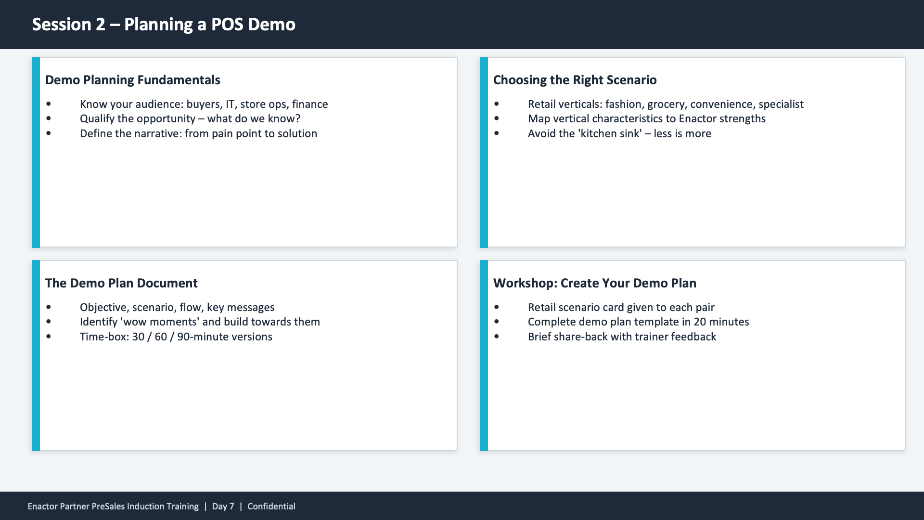Click 'Confidential' in the footer bar
Viewport: 924px width, 520px height.
click(271, 506)
